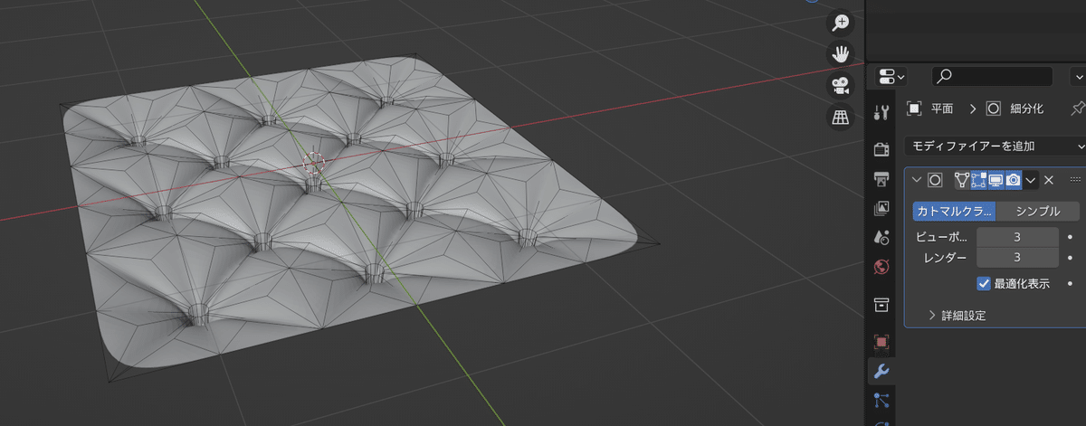Toggle the 最適化表示 checkbox
The image size is (1086, 426).
coord(984,283)
